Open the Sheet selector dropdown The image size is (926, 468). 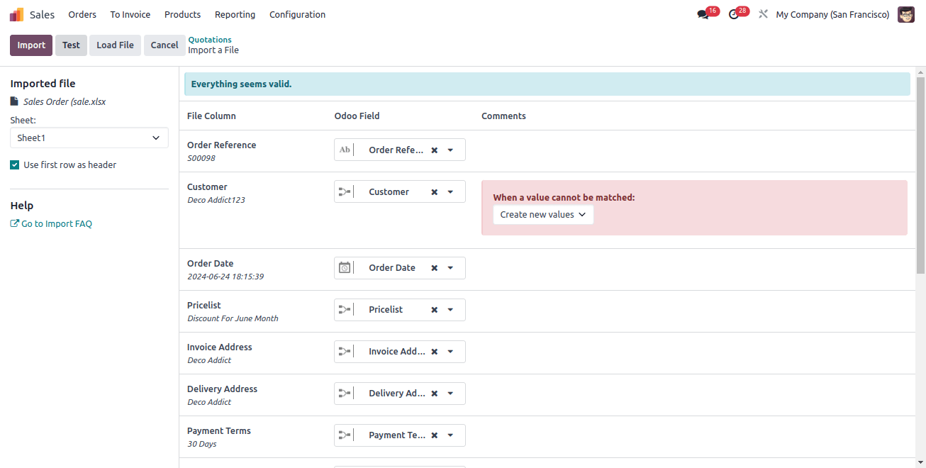(x=89, y=138)
